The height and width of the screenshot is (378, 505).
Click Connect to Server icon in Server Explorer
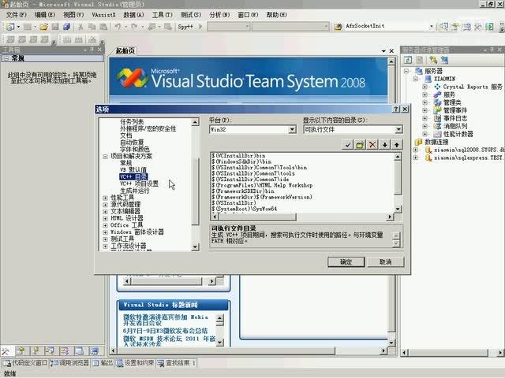445,60
